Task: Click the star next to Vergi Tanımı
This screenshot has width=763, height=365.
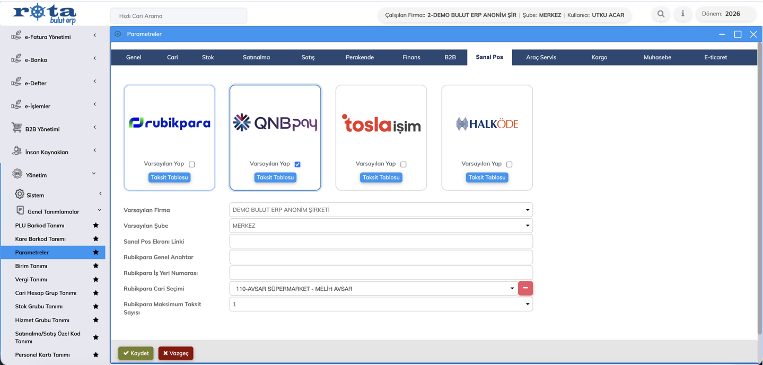Action: [x=96, y=279]
